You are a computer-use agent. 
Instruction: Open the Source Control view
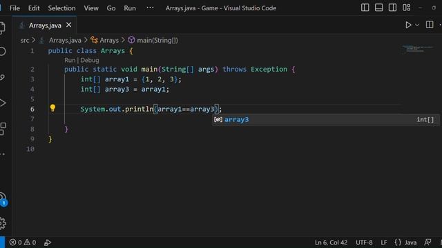pos(3,77)
